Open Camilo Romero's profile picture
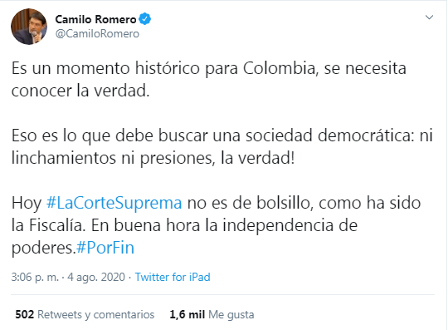Screen dimensions: 448x330 pos(29,27)
